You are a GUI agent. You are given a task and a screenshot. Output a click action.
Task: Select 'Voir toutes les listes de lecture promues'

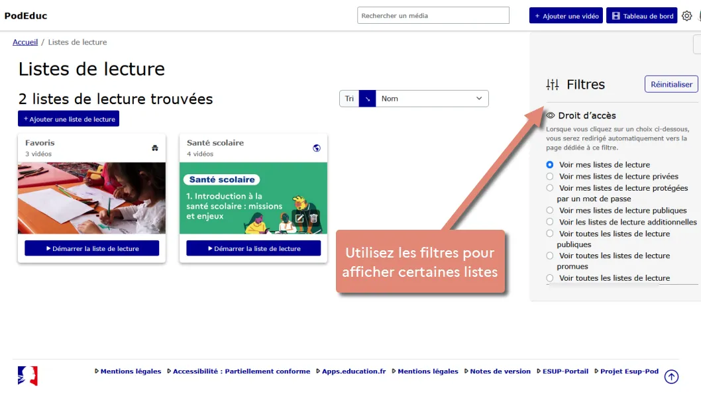pyautogui.click(x=549, y=256)
